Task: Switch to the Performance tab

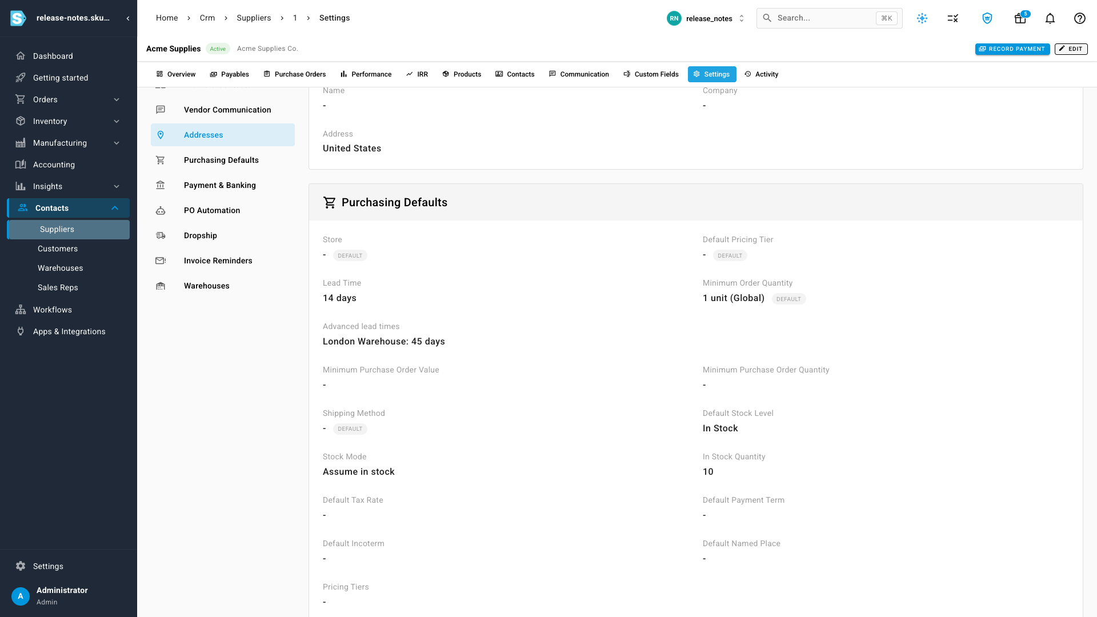Action: click(x=366, y=74)
